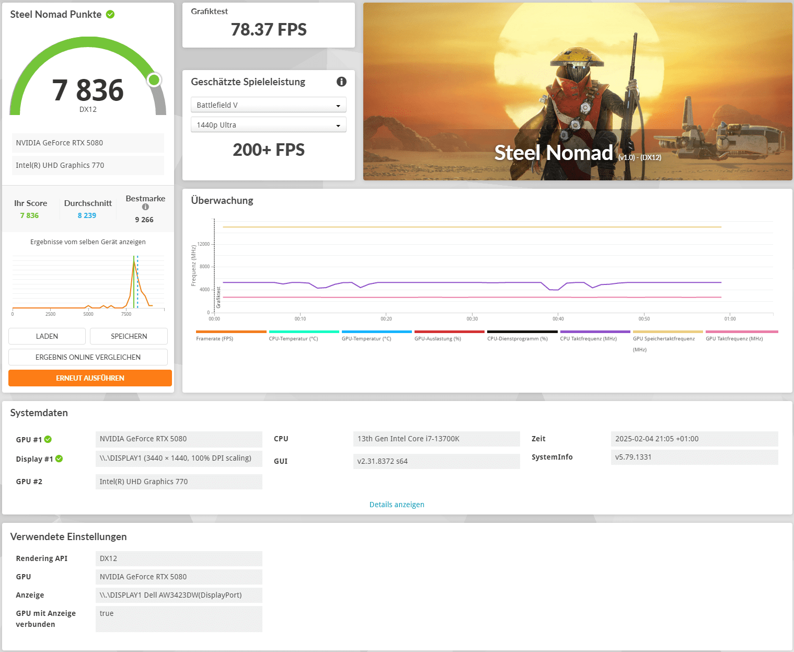Screen dimensions: 794x652
Task: Click the green checkmark next to GPU #1
Action: [48, 439]
